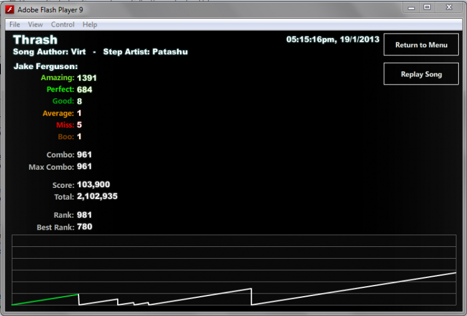Click the Return to Menu button
Image resolution: width=467 pixels, height=316 pixels.
point(421,45)
